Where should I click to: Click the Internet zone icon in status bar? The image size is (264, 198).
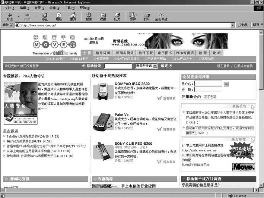231,196
